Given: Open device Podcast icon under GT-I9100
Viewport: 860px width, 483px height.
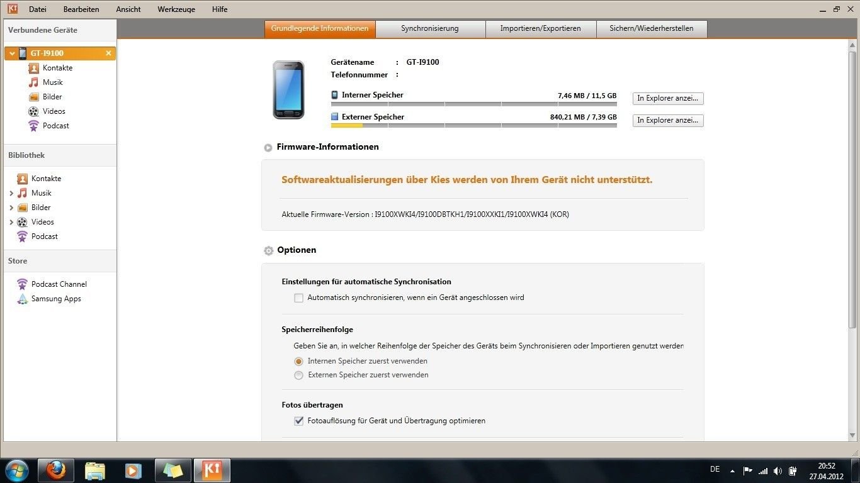Looking at the screenshot, I should pyautogui.click(x=34, y=126).
